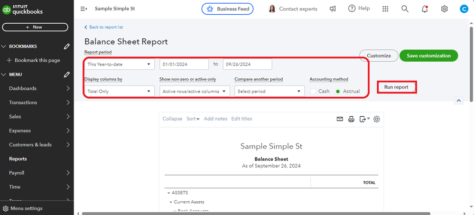Select the Cash accounting method
The height and width of the screenshot is (215, 474).
[x=313, y=91]
